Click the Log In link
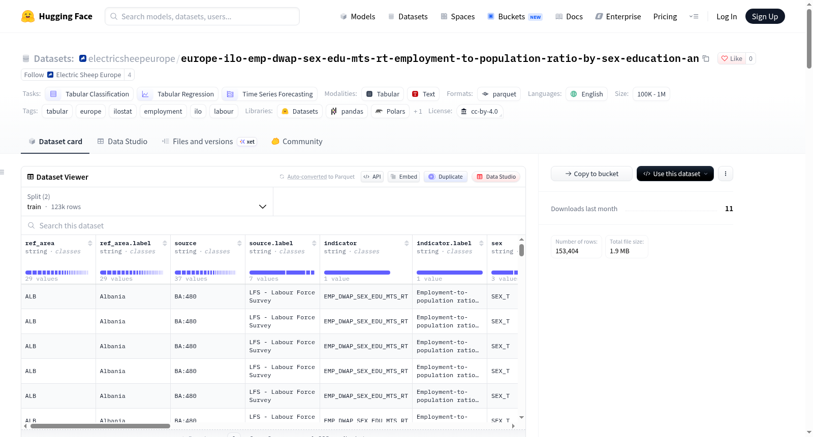 727,16
